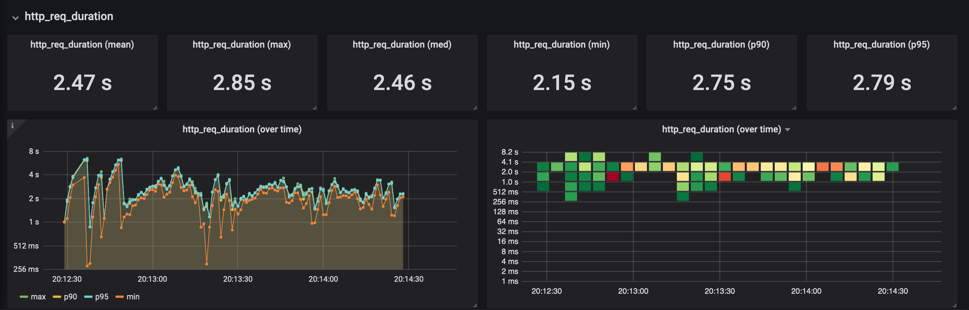
Task: Click resize handle of the (p95) stat panel
Action: pyautogui.click(x=954, y=108)
